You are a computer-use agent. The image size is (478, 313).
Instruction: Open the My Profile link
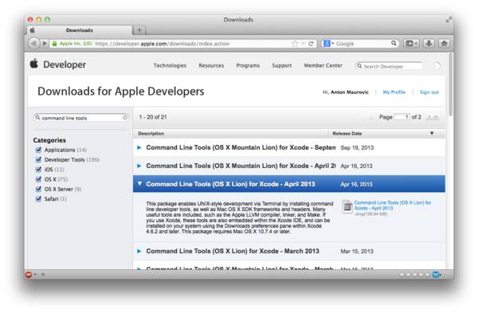(x=394, y=92)
